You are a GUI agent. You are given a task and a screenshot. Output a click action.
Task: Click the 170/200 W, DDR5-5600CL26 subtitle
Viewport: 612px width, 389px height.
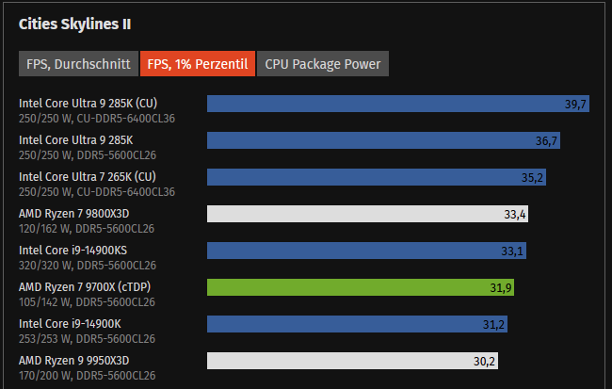click(87, 376)
